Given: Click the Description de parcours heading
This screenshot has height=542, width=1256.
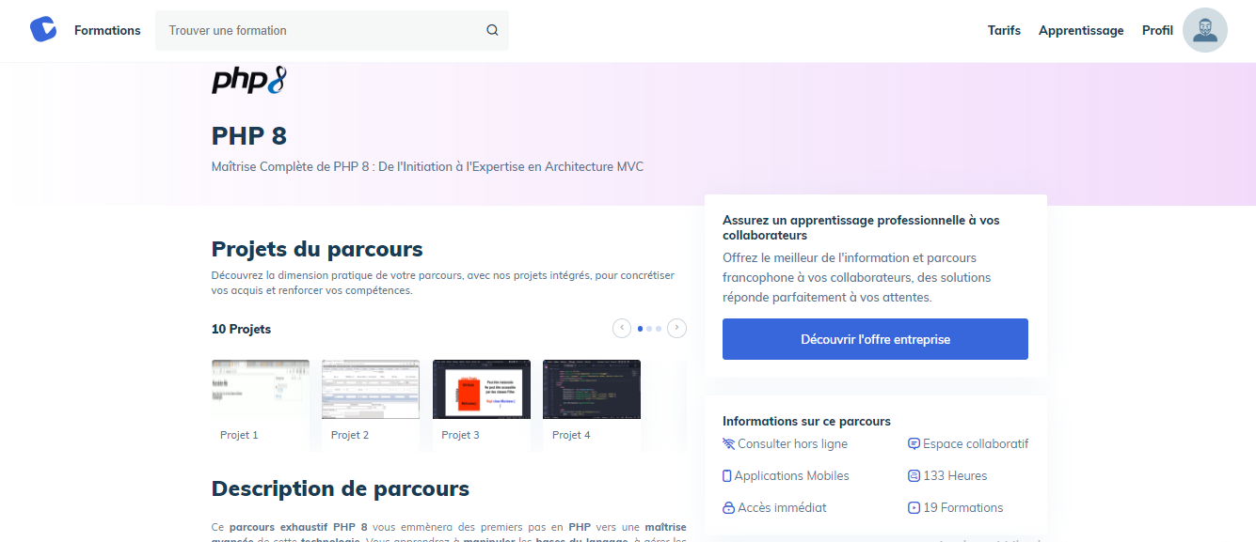Looking at the screenshot, I should pyautogui.click(x=341, y=488).
